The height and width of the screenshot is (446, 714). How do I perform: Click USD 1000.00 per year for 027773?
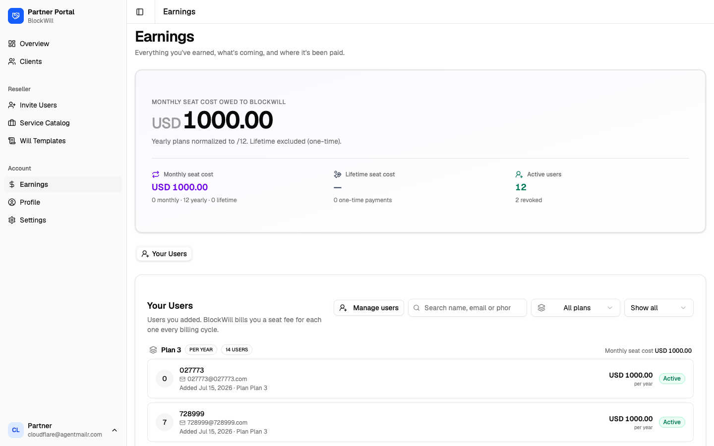631,379
